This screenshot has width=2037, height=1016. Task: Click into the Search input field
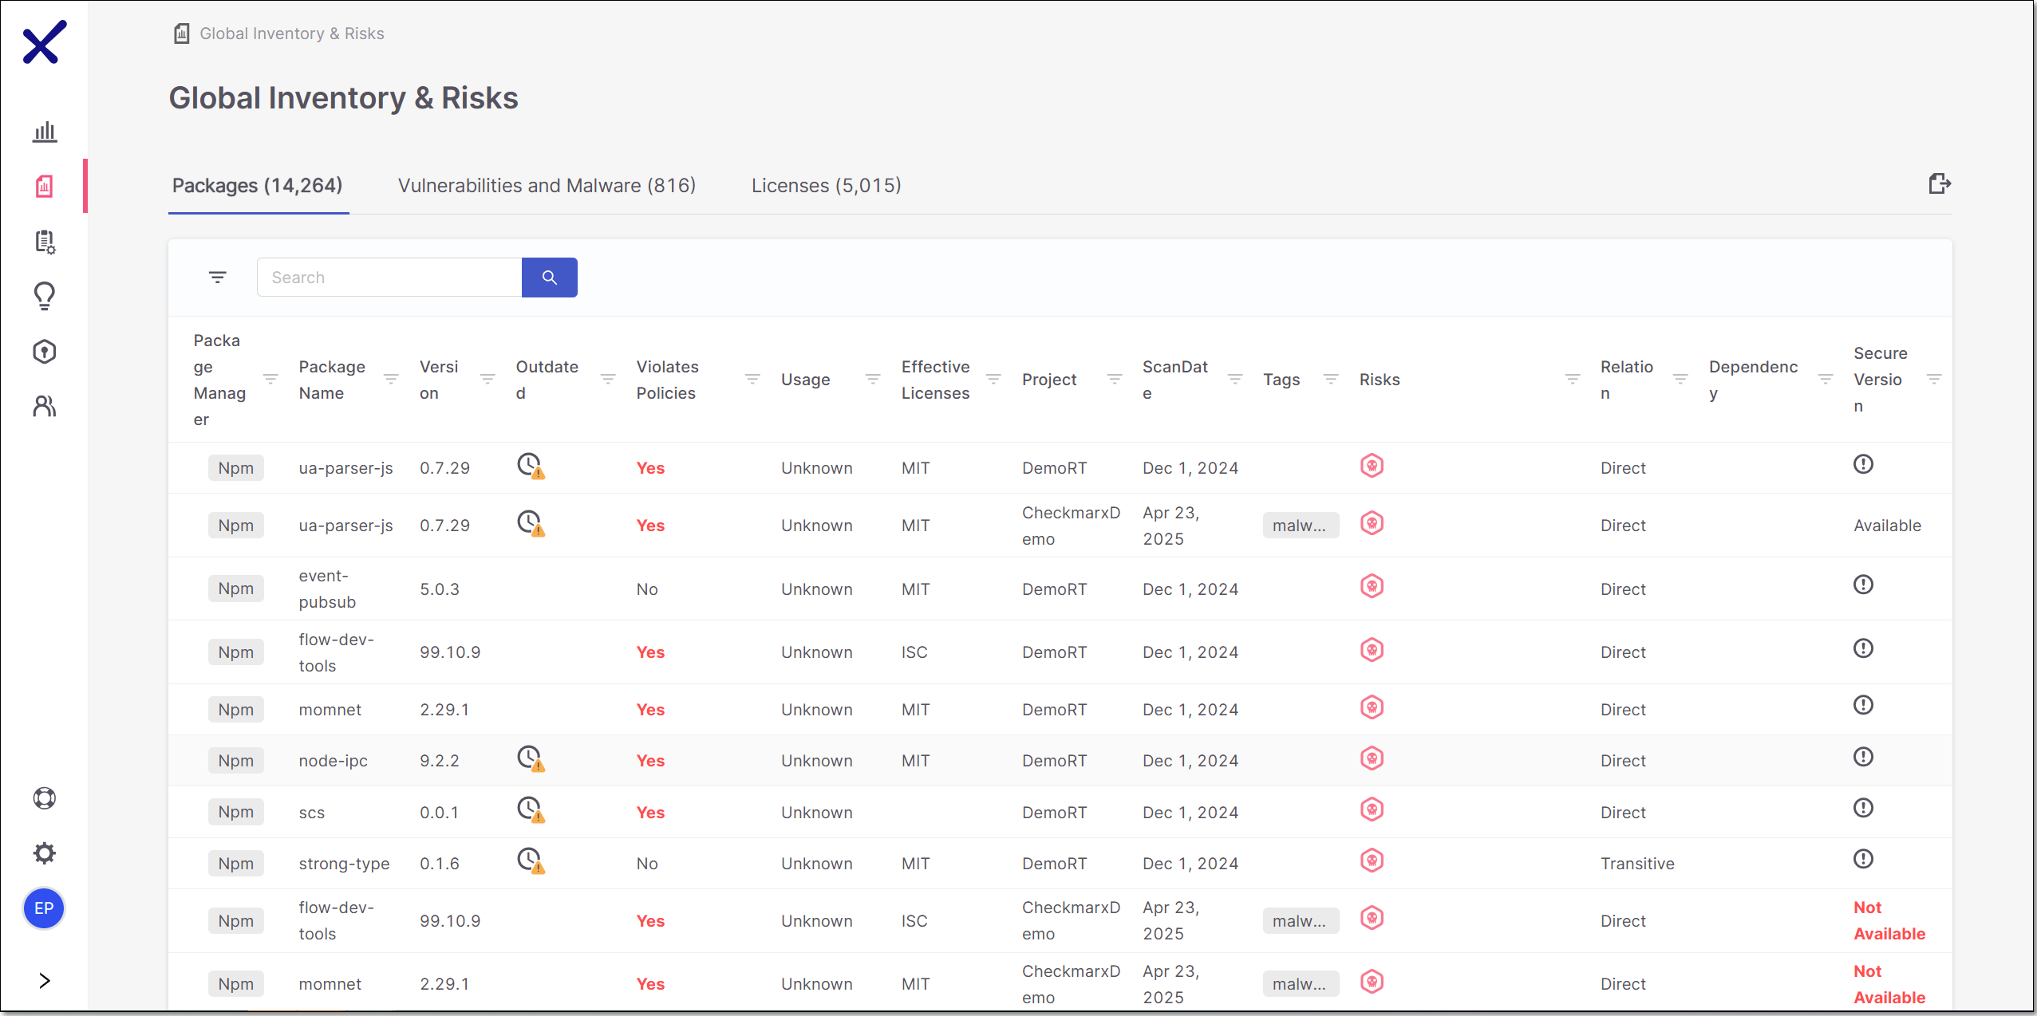(389, 278)
